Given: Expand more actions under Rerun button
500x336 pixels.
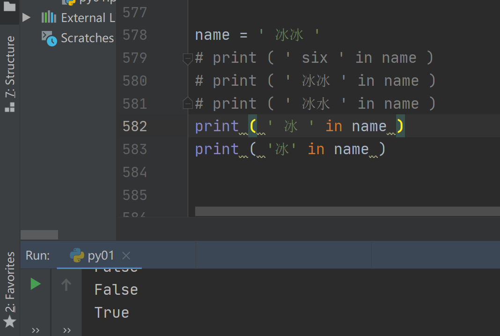Looking at the screenshot, I should pos(36,330).
